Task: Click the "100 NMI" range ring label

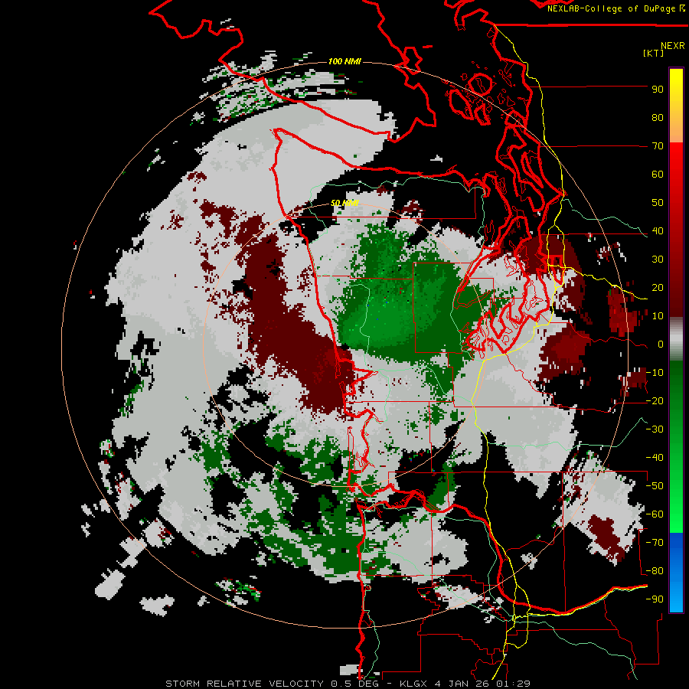Action: coord(344,61)
